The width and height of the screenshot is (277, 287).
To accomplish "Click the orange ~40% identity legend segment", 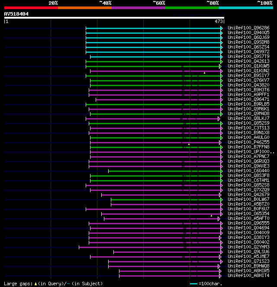I will pos(85,8).
